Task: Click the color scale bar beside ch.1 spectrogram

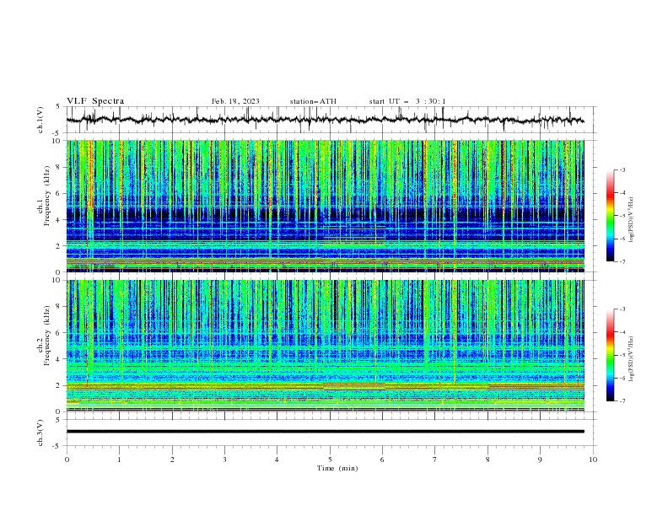Action: click(x=610, y=216)
